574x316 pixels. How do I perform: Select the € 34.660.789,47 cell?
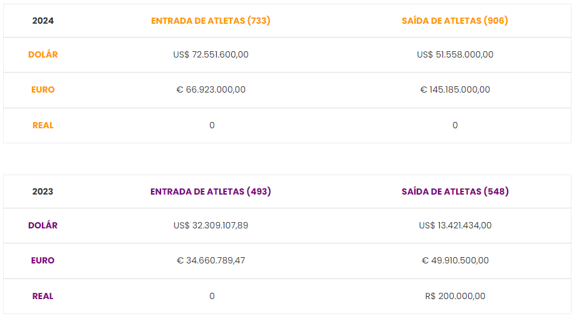pos(211,260)
